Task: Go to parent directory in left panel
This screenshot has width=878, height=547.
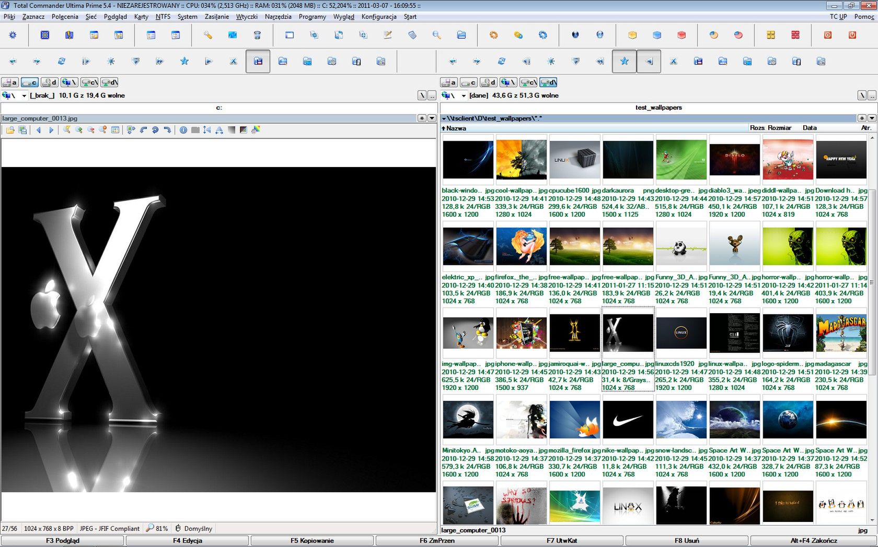Action: 432,96
